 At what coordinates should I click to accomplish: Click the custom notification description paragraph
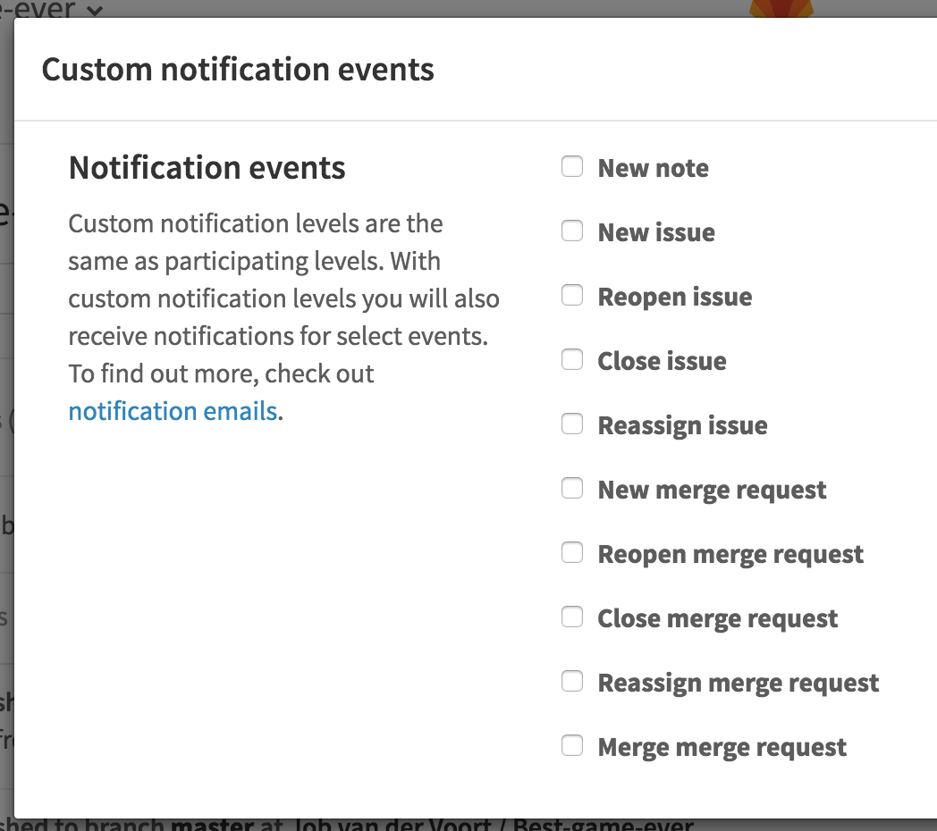coord(283,317)
